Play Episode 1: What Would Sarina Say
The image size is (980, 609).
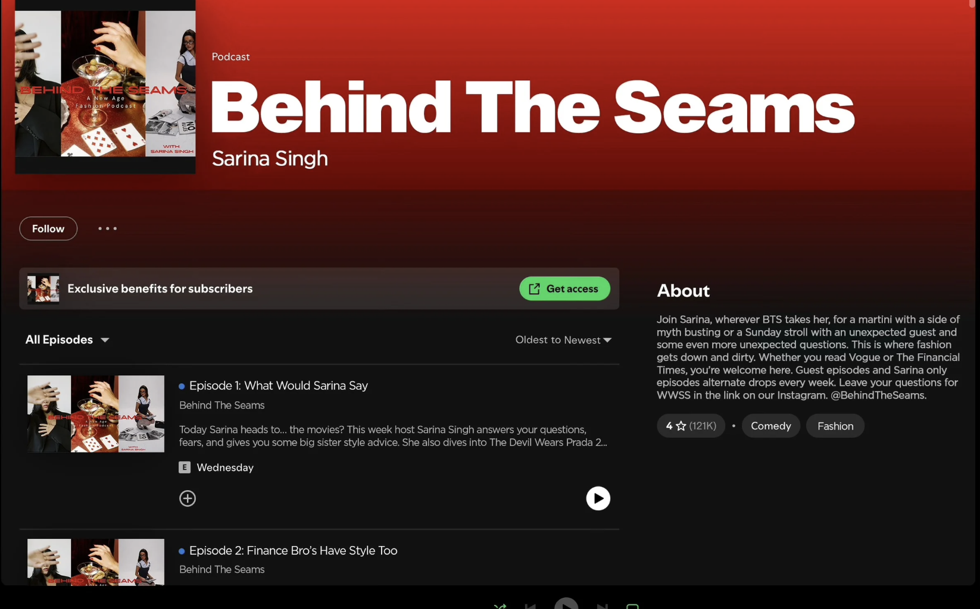(598, 498)
